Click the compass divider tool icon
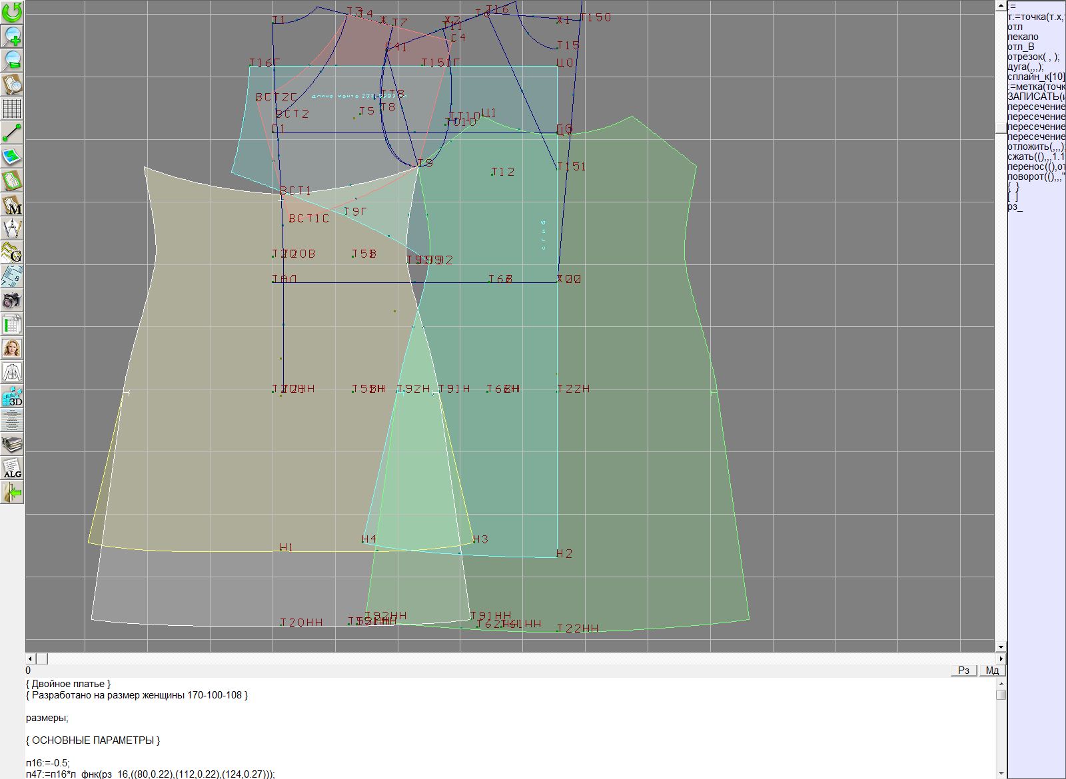 [x=12, y=229]
